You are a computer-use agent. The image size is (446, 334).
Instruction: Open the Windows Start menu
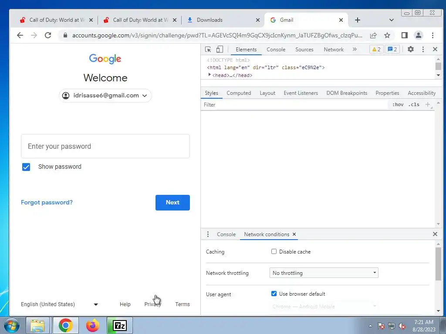[12, 325]
